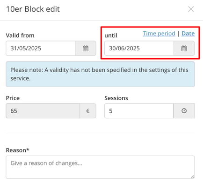Click the euro symbol next to Price
This screenshot has width=203, height=191.
88,111
